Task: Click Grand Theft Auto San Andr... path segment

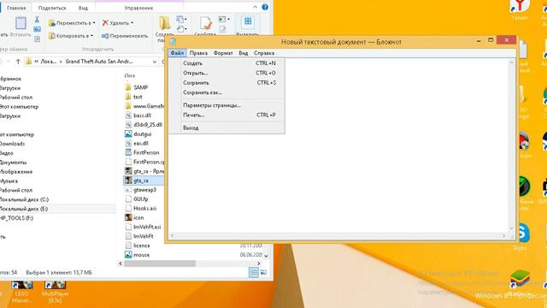Action: tap(99, 62)
